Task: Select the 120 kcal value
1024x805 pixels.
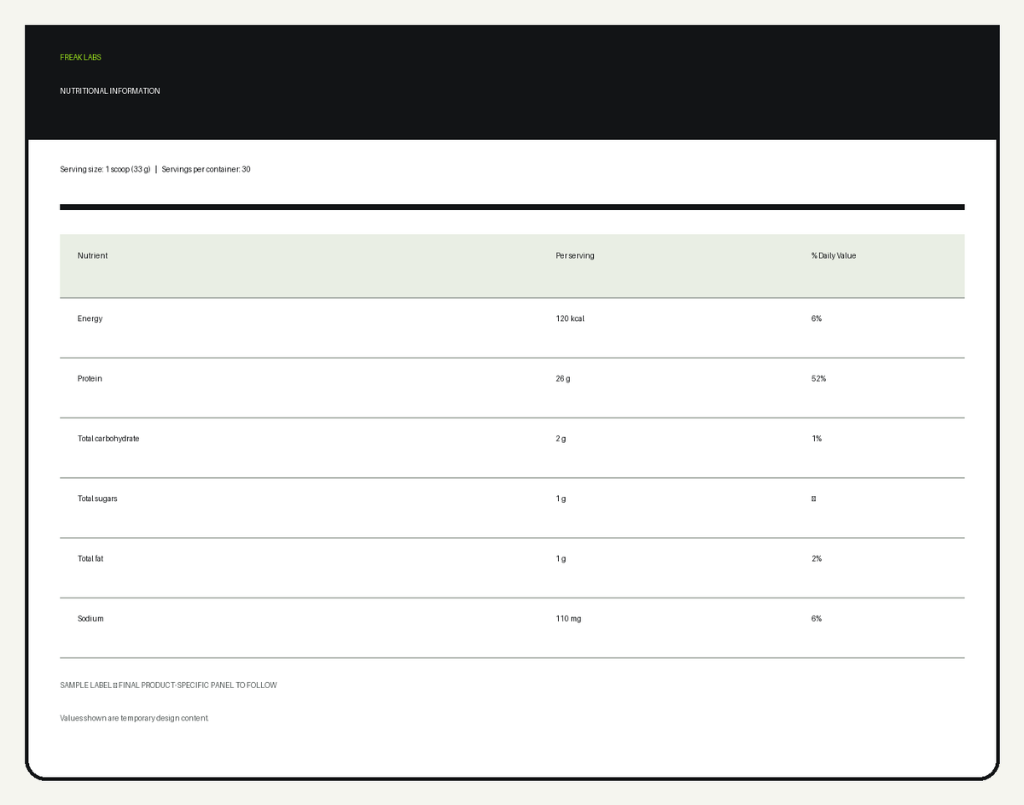Action: 570,318
